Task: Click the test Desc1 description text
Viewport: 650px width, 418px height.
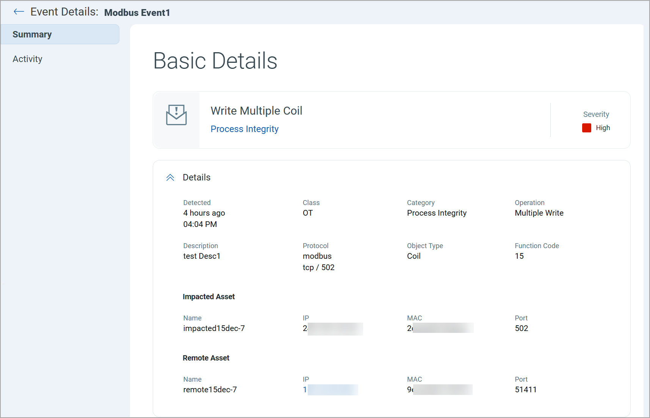Action: click(x=202, y=256)
